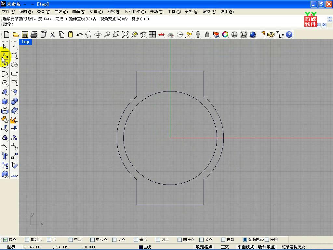333x250 pixels.
Task: Click the light bulb Hide objects icon
Action: pos(198,35)
